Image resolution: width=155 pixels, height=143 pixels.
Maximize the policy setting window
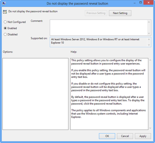click(x=141, y=3)
